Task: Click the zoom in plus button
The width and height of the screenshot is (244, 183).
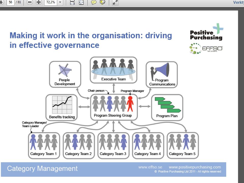Action: pyautogui.click(x=39, y=2)
